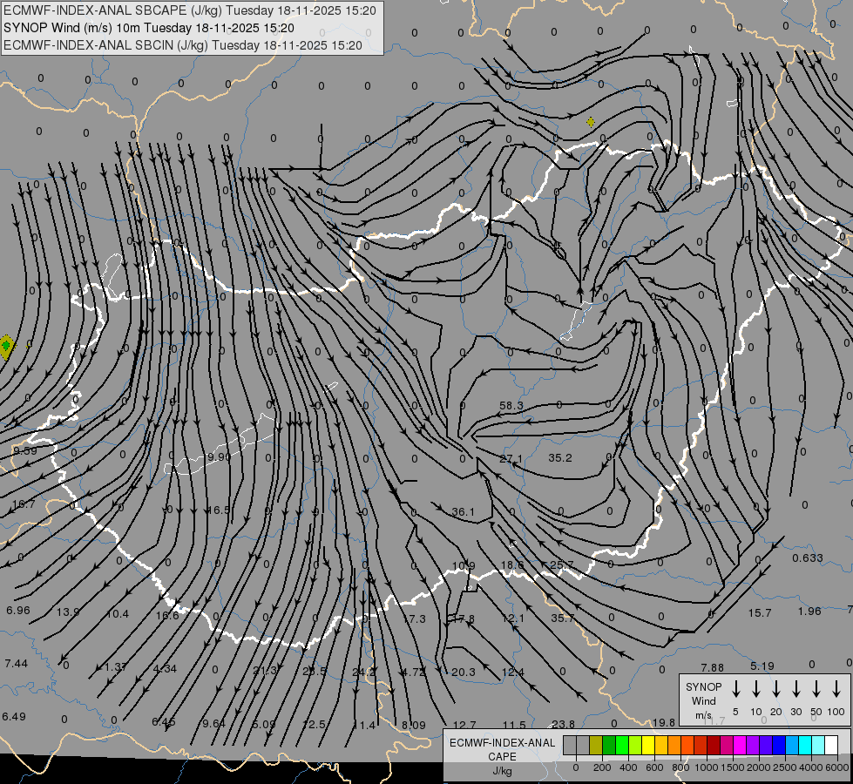
Task: Click the 6000 tick label on the CAPE scale
Action: click(x=836, y=767)
